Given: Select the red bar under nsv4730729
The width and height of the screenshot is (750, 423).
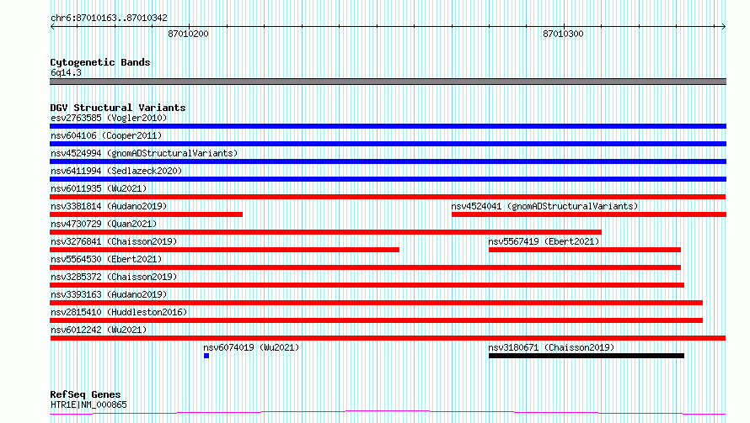Looking at the screenshot, I should 325,232.
